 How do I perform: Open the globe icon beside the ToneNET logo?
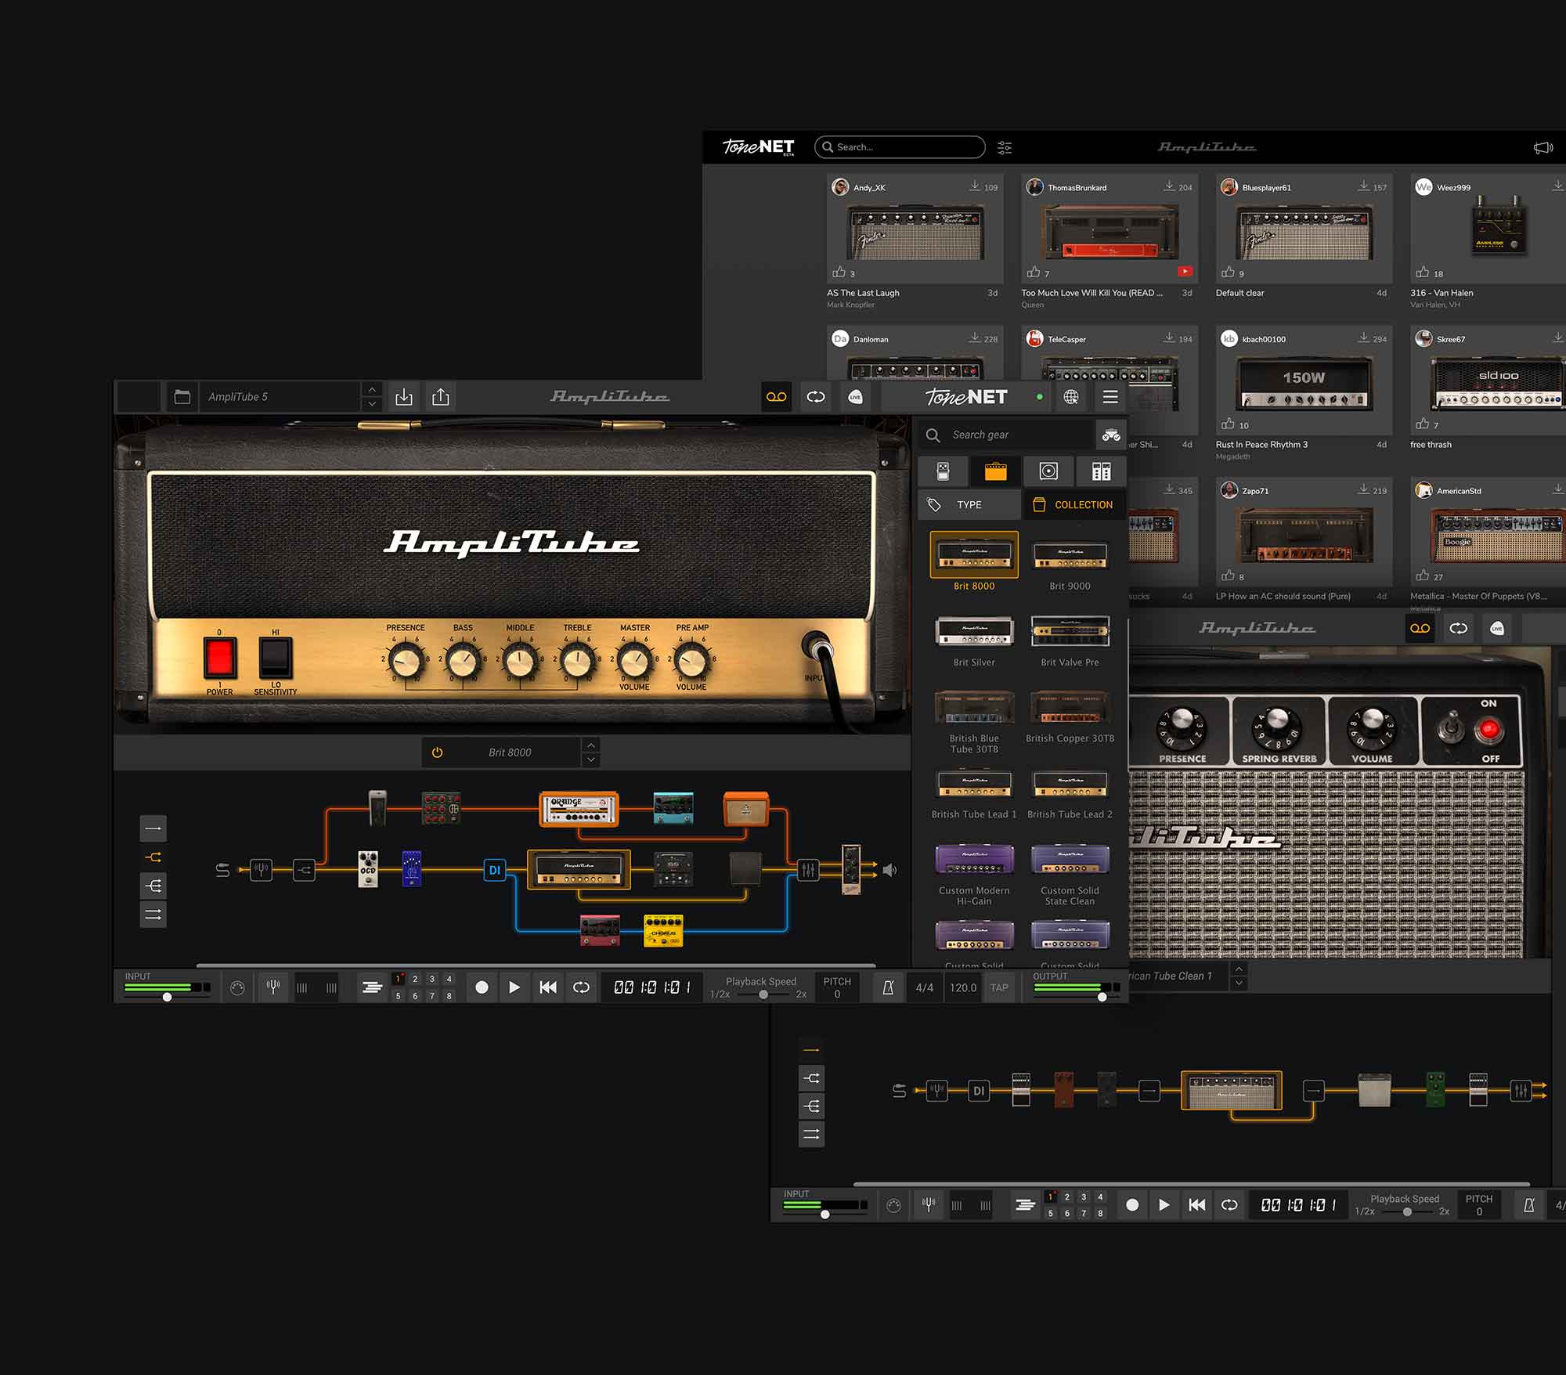[1071, 397]
